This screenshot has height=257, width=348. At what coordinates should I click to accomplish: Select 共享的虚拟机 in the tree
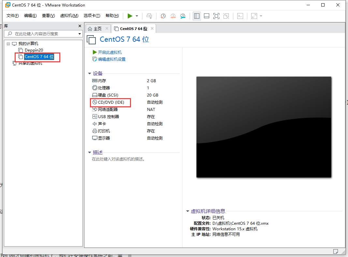coord(30,64)
